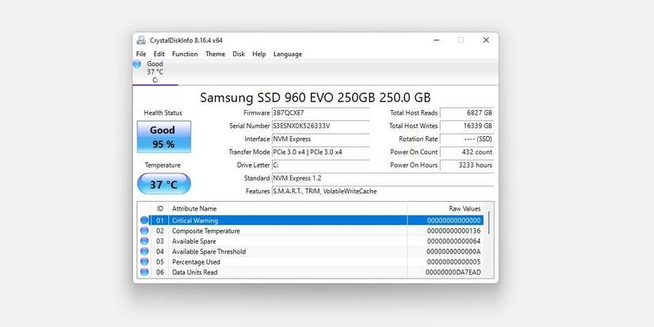Screen dimensions: 654x327
Task: Select the Critical Warning attribute name
Action: tap(195, 221)
